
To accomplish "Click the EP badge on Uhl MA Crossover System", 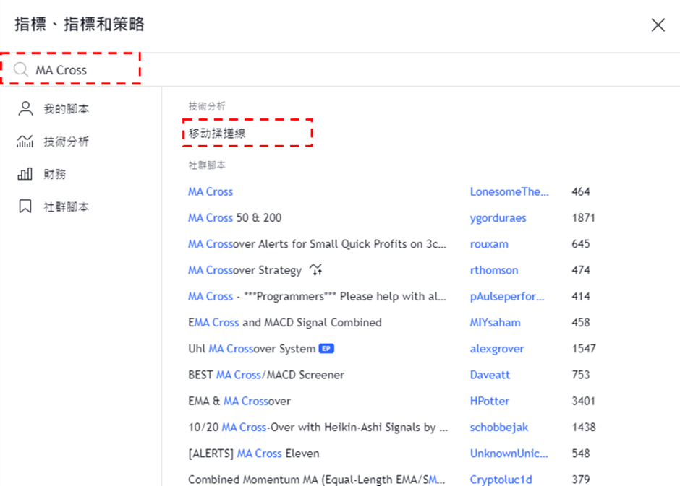I will (326, 349).
